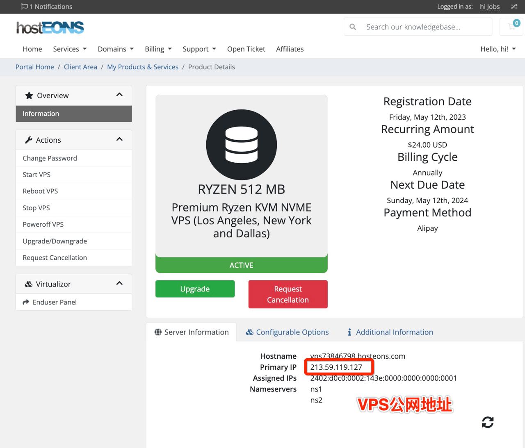Click the Actions wrench icon
Viewport: 525px width, 448px height.
pos(29,140)
